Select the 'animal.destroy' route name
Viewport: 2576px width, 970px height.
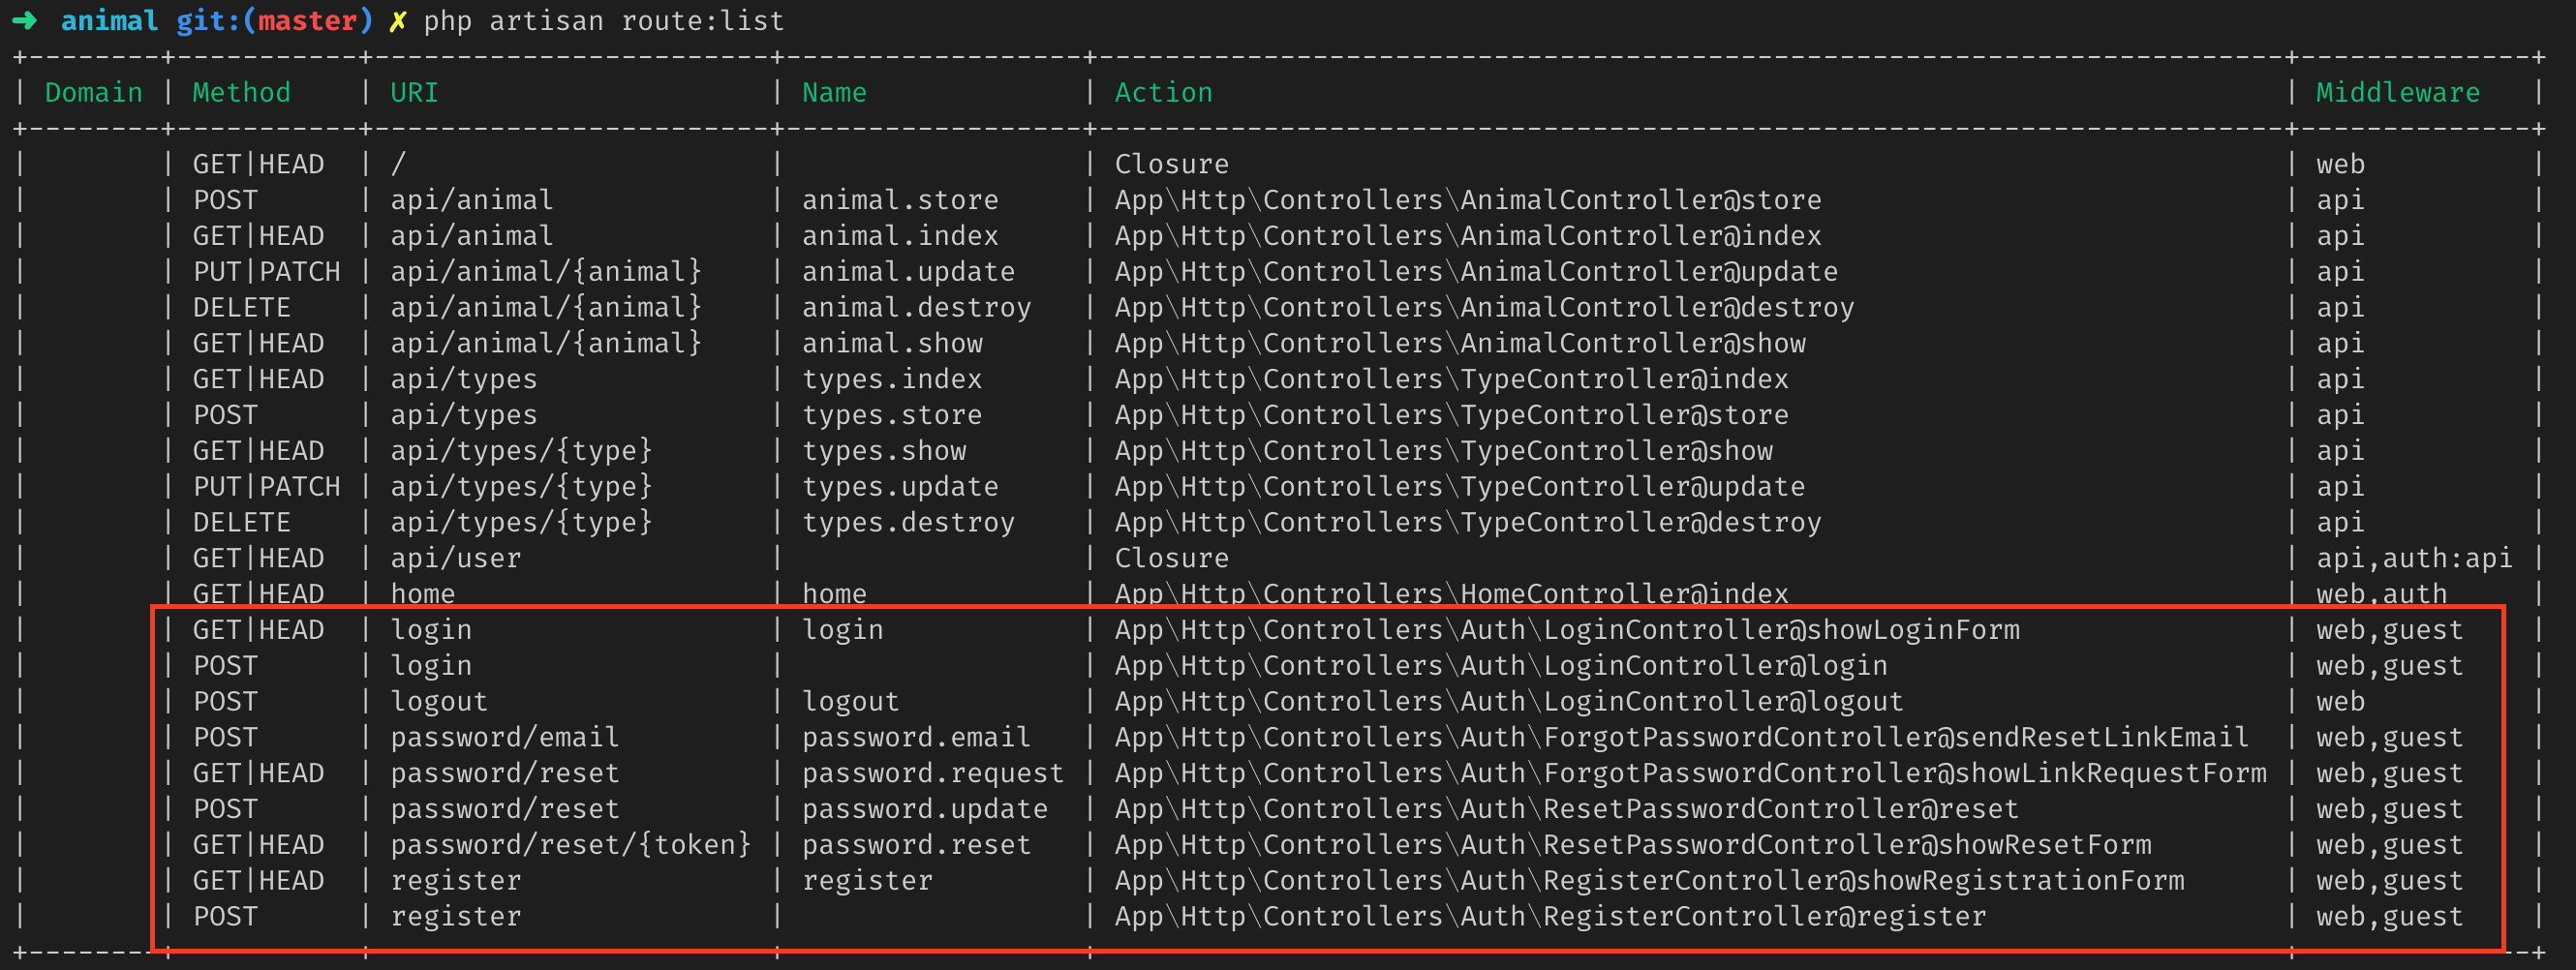(x=916, y=308)
